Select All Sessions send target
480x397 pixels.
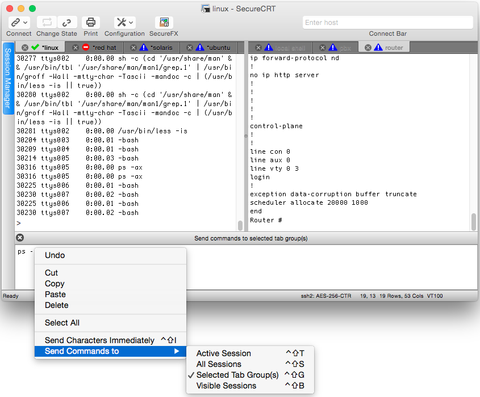(x=219, y=364)
